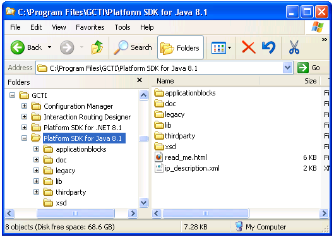Click file list horizontal scroll thumb
This screenshot has width=334, height=237.
click(x=206, y=213)
